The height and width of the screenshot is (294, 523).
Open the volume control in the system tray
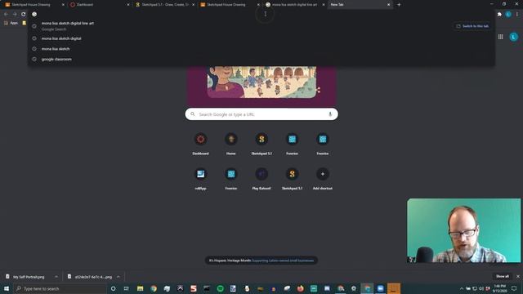tap(481, 288)
